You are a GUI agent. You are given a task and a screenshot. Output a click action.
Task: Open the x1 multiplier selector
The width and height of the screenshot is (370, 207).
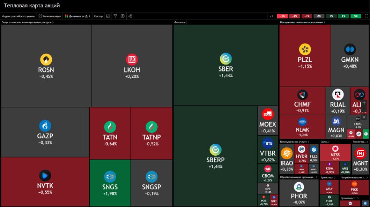point(271,16)
